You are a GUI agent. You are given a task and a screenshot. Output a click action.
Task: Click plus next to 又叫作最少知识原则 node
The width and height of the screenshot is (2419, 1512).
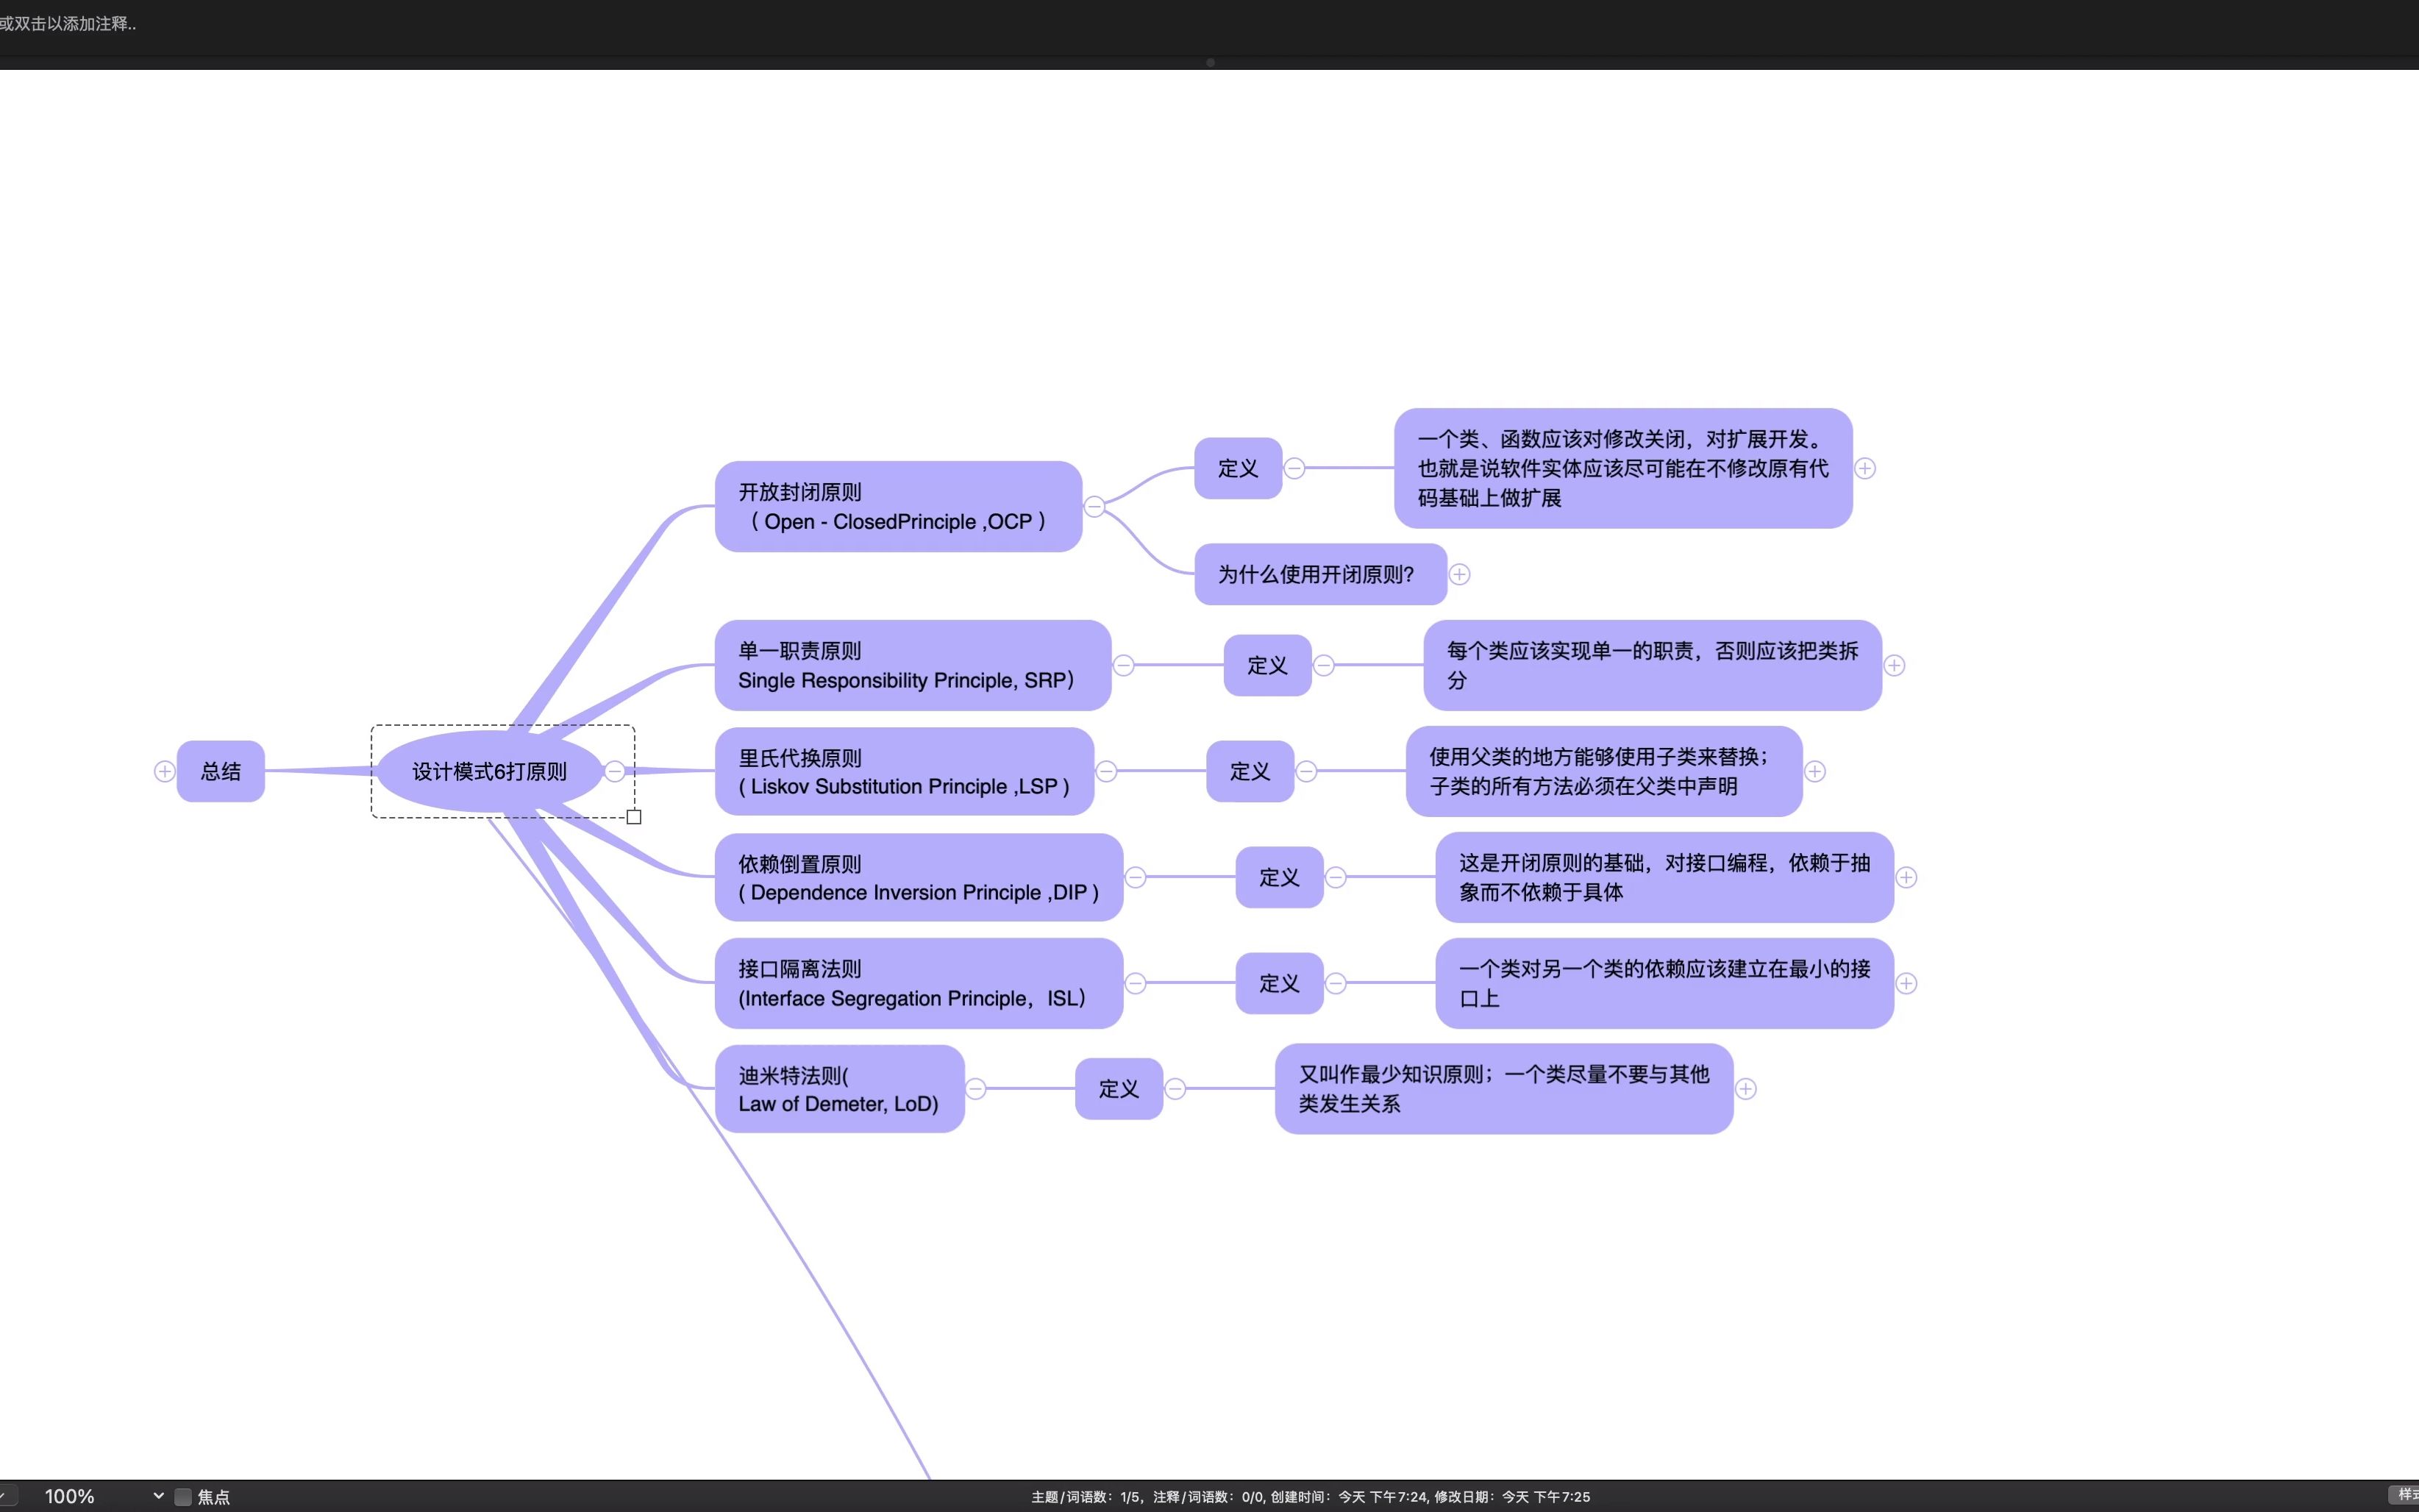click(1746, 1089)
